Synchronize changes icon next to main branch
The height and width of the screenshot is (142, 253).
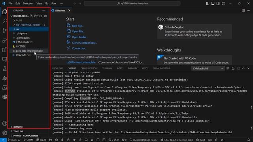(19, 140)
